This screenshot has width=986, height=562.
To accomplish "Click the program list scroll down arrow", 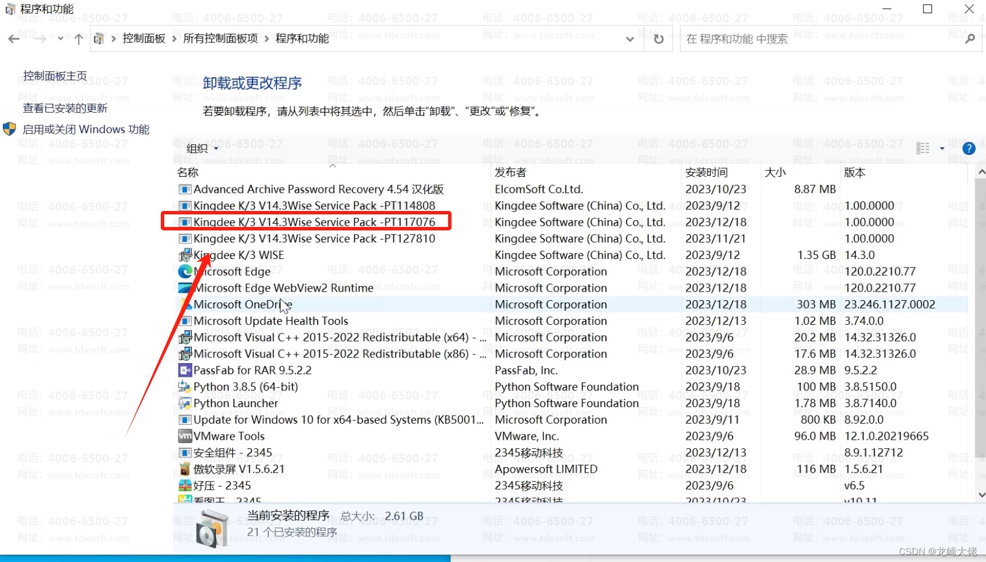I will tap(981, 495).
